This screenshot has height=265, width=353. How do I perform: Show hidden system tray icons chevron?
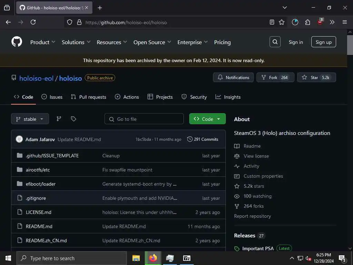pyautogui.click(x=292, y=258)
